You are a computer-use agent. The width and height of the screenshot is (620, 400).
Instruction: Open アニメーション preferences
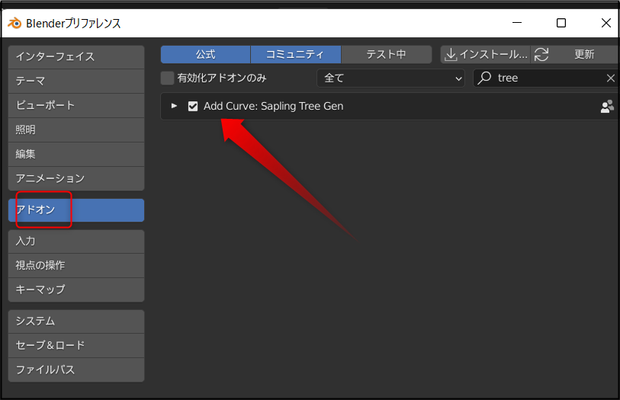76,178
